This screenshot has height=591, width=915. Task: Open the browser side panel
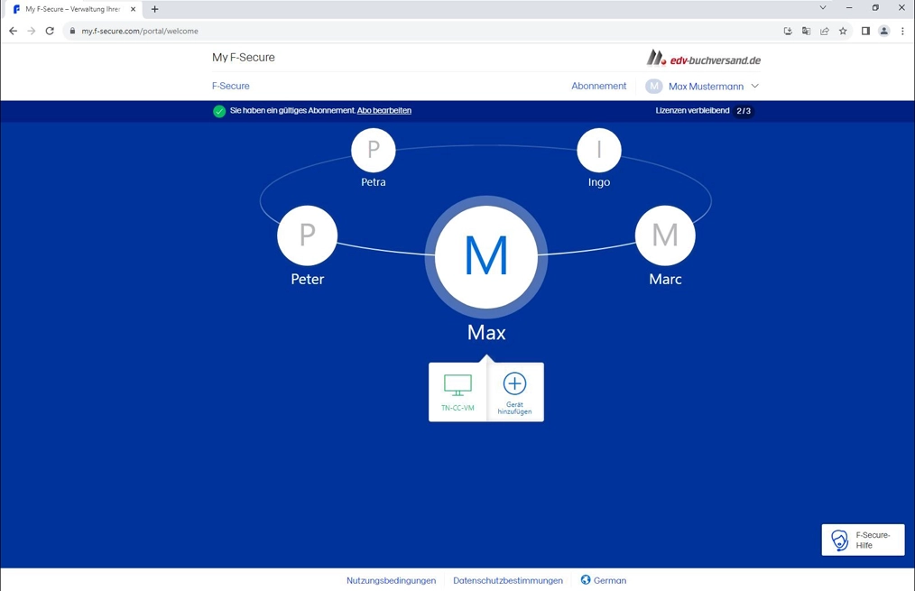(865, 31)
